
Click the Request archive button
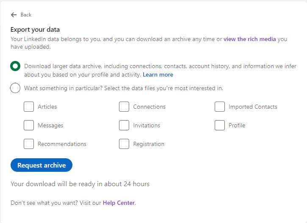pos(41,165)
